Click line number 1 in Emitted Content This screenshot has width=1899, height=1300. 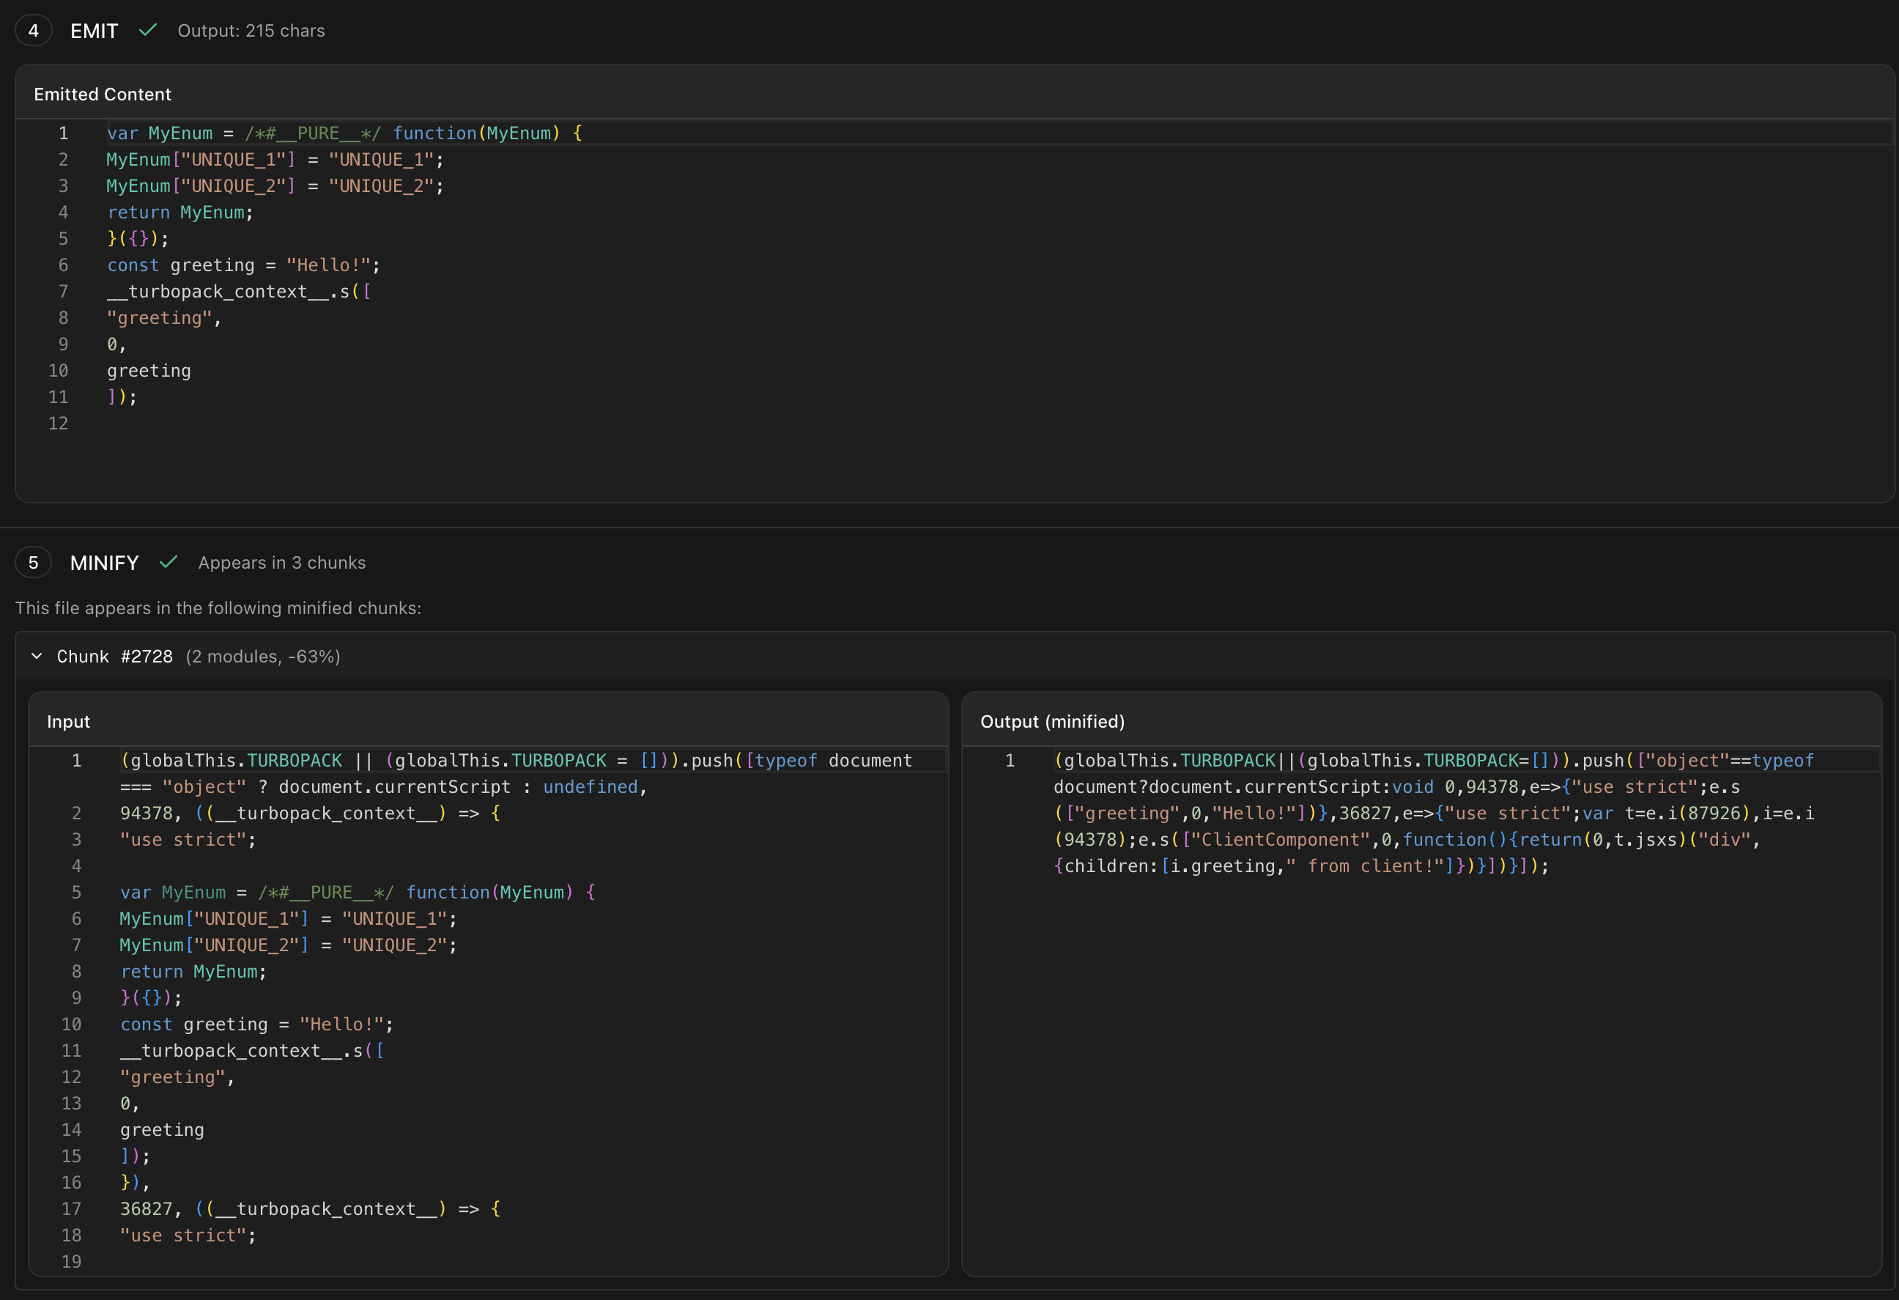pyautogui.click(x=63, y=133)
